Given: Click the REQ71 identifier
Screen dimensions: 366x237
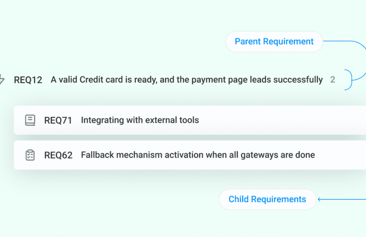Looking at the screenshot, I should pyautogui.click(x=58, y=120).
